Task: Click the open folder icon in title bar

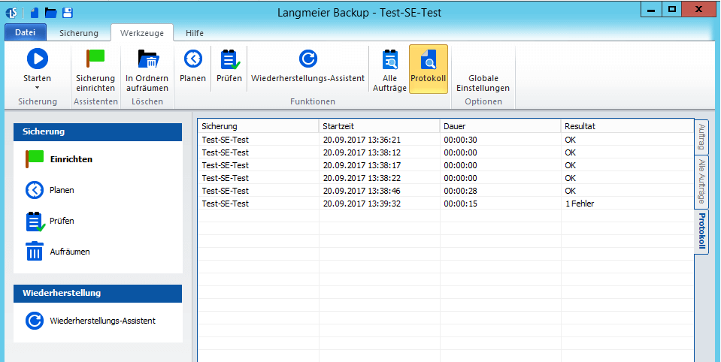Action: (50, 13)
